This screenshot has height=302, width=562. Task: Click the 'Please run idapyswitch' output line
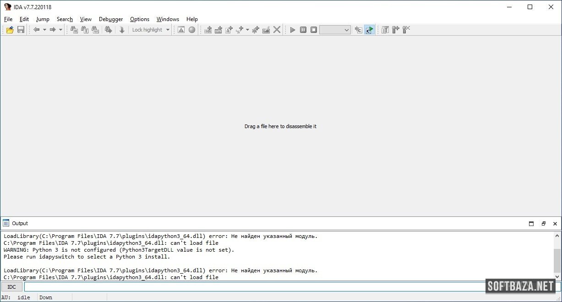pos(87,257)
